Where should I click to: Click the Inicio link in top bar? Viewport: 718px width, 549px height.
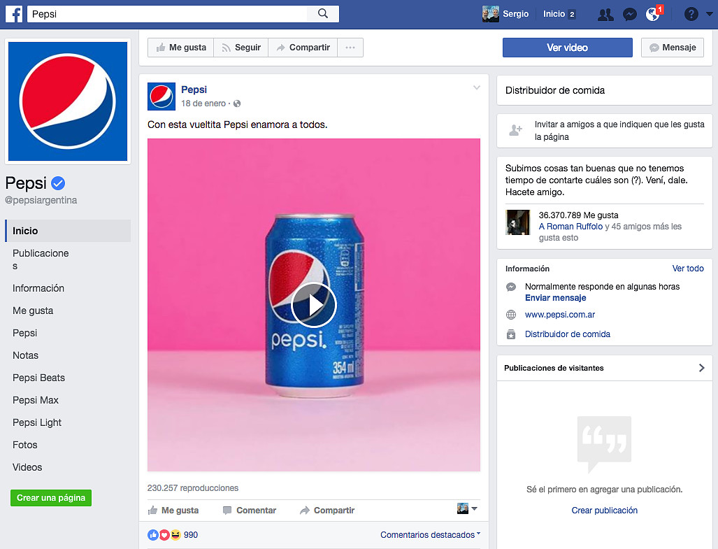(x=554, y=14)
